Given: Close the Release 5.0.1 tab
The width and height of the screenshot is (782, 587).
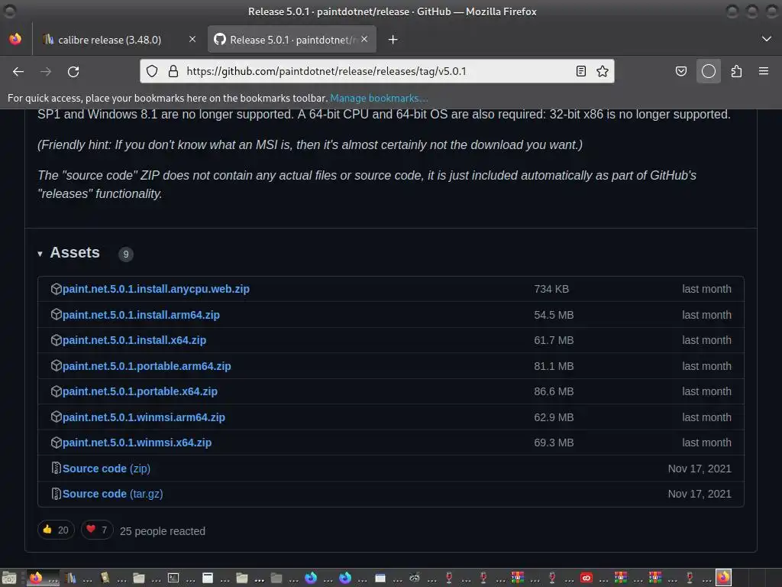Looking at the screenshot, I should (x=364, y=39).
